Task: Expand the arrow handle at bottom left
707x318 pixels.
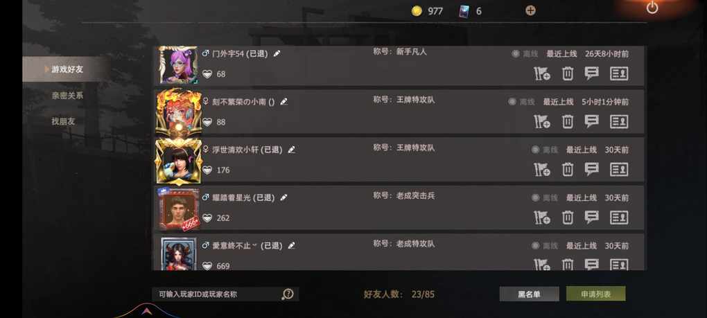Action: pyautogui.click(x=146, y=311)
